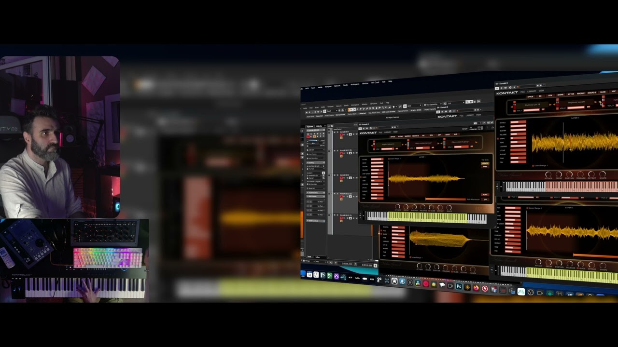Adjust VOL 2 slider in 03 Kontakt window

423,148
